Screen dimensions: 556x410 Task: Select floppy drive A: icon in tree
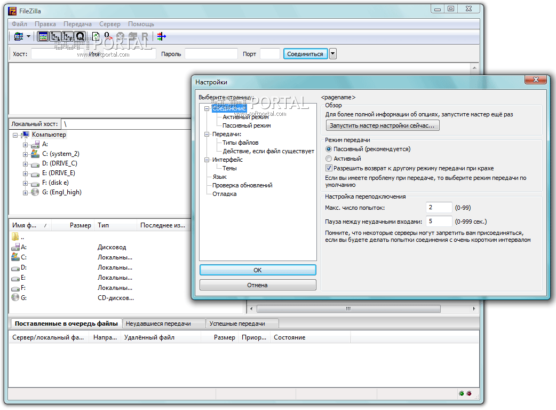click(x=35, y=144)
